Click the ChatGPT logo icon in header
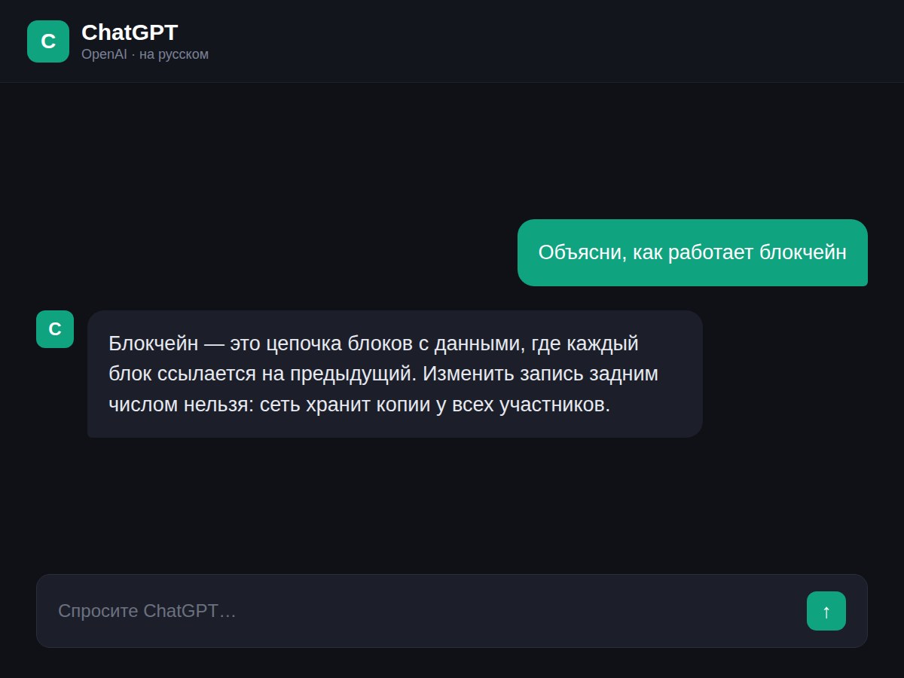Viewport: 904px width, 678px height. click(48, 41)
